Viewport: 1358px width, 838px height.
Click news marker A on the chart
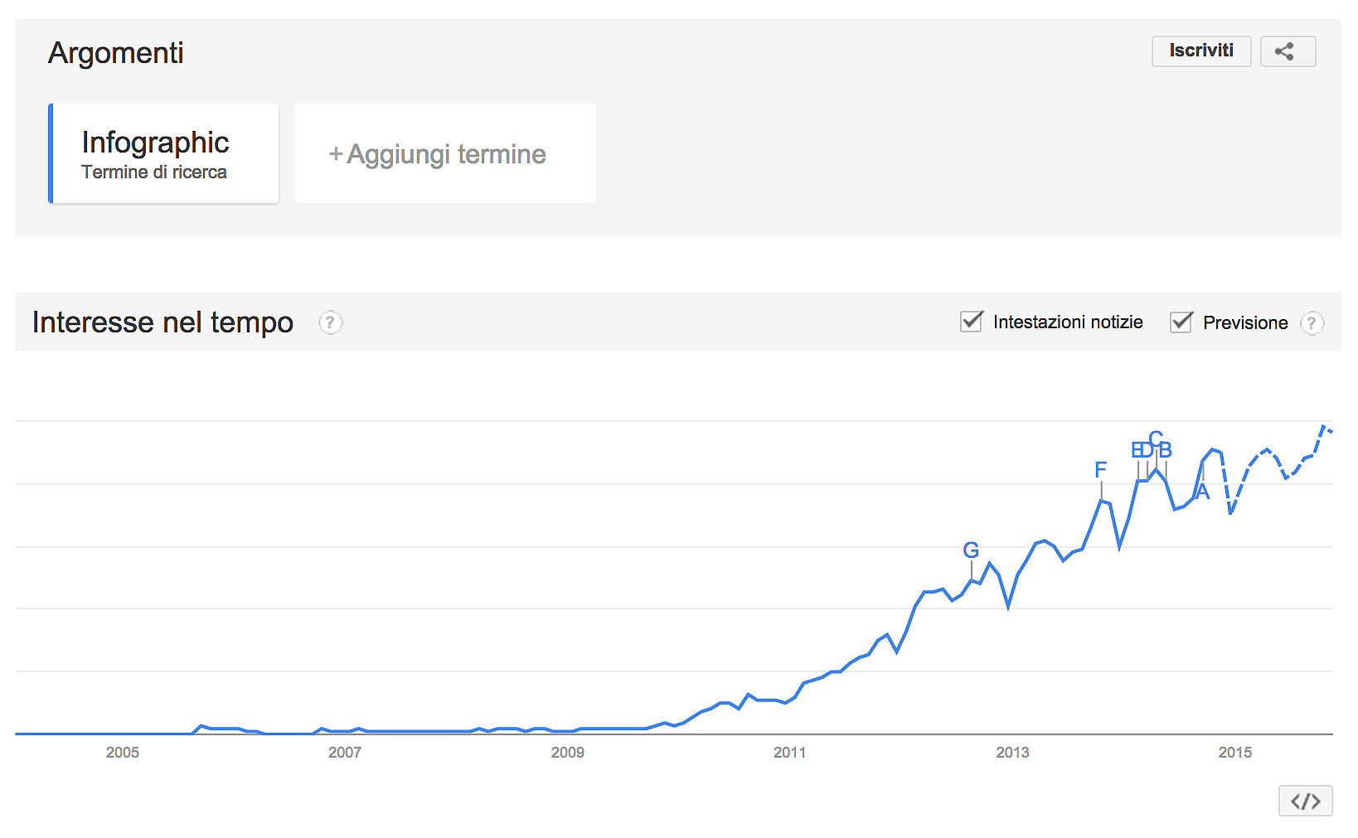click(1203, 492)
